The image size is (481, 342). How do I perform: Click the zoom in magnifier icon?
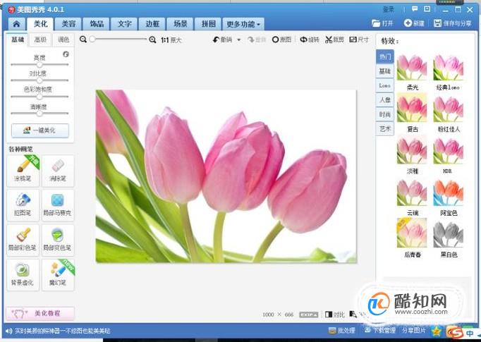coord(152,39)
